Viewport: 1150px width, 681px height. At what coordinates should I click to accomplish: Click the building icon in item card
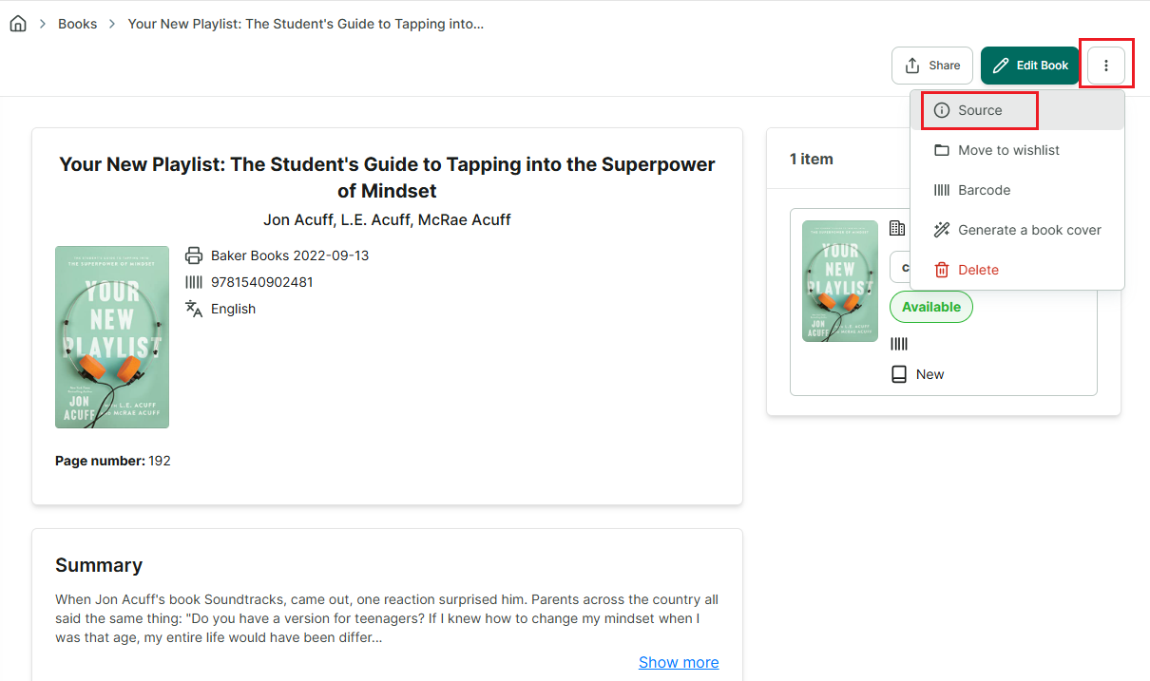[x=897, y=228]
